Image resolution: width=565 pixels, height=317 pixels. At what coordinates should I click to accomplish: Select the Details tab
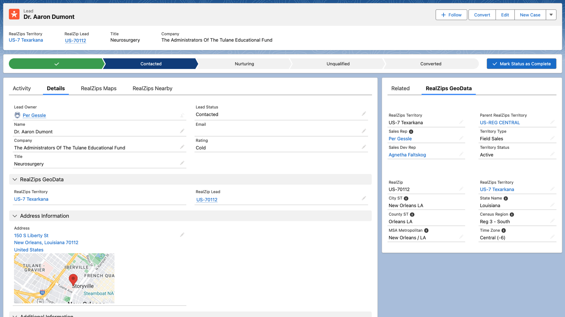(56, 88)
